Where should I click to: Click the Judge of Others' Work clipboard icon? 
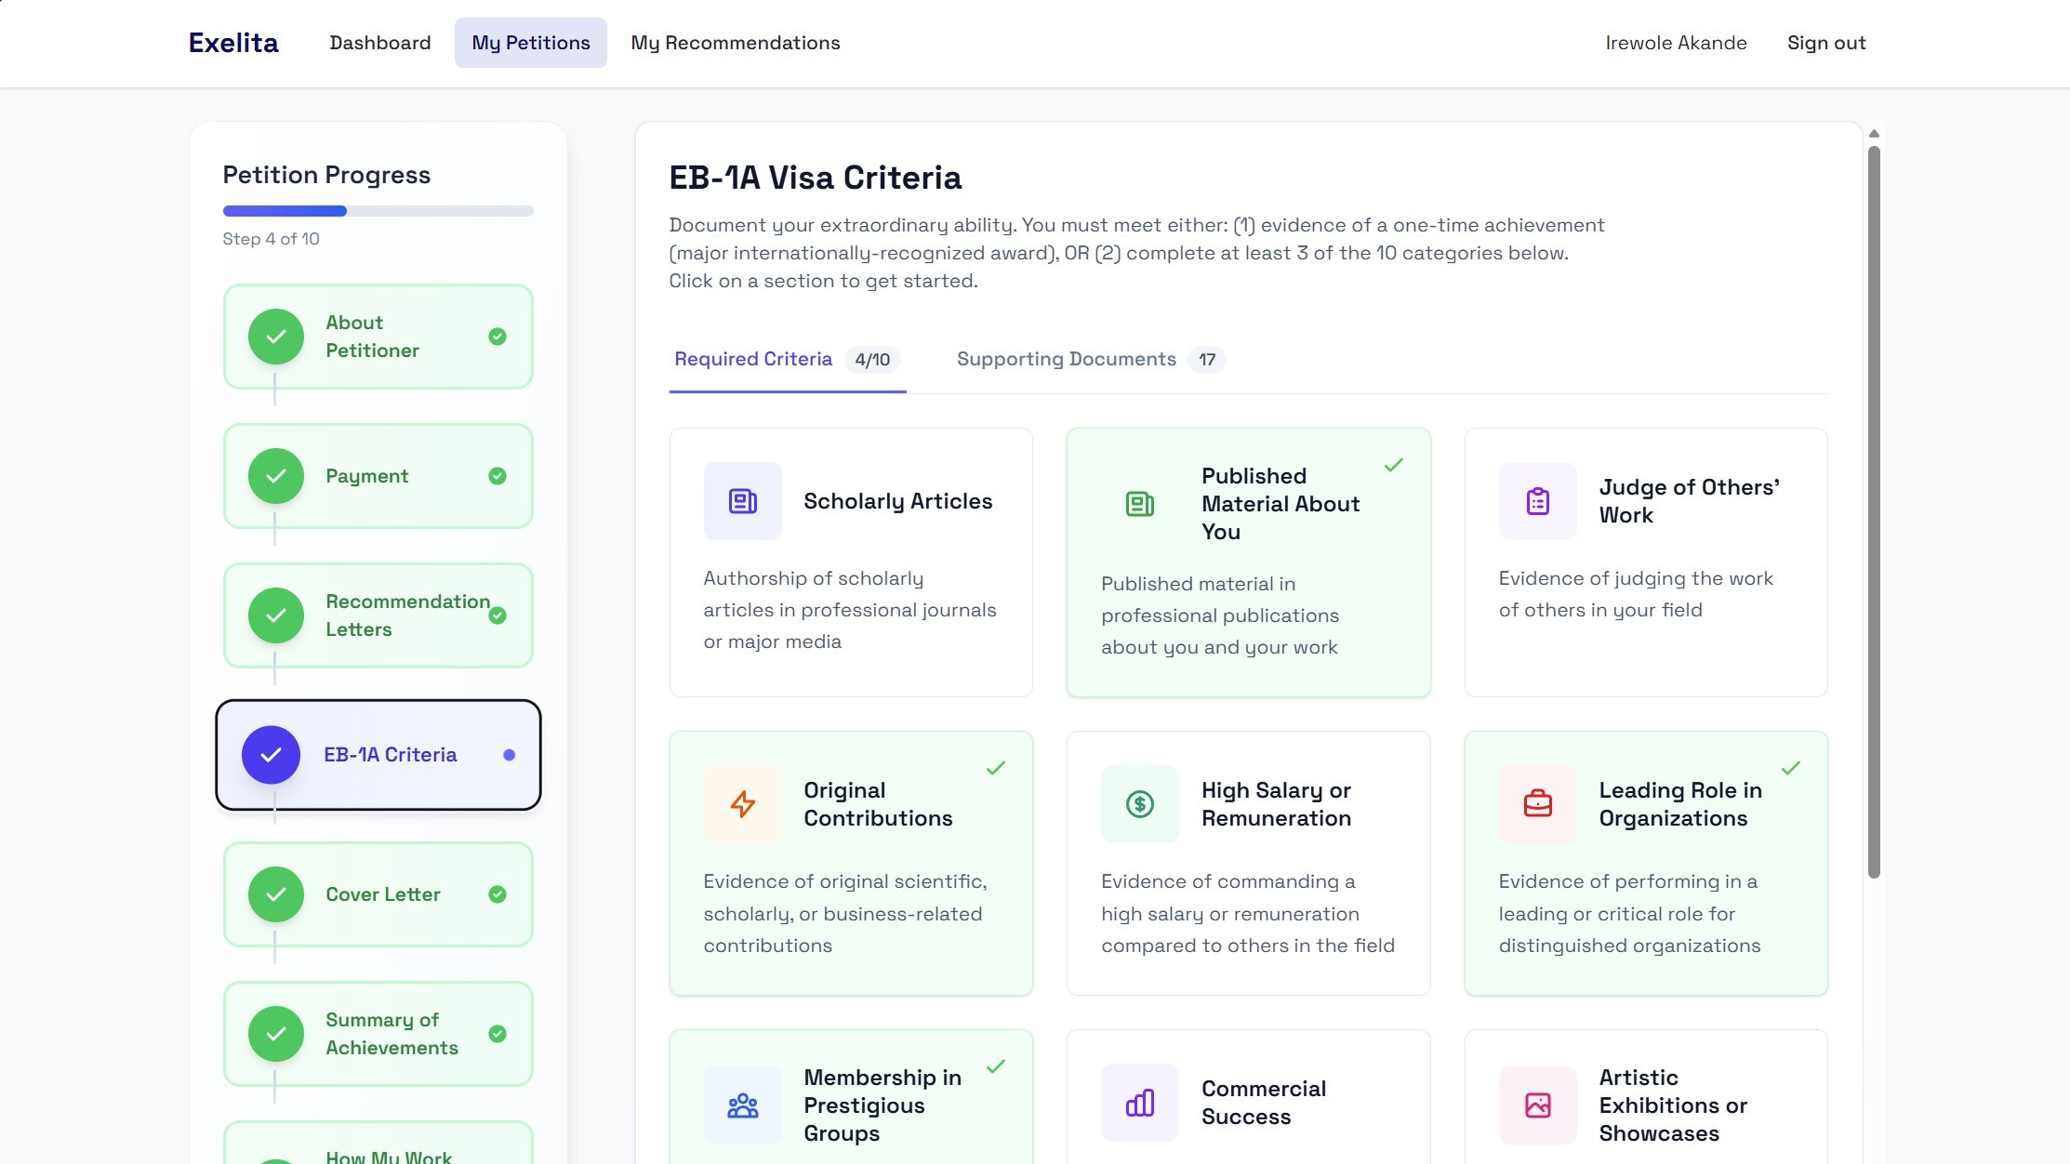coord(1537,501)
